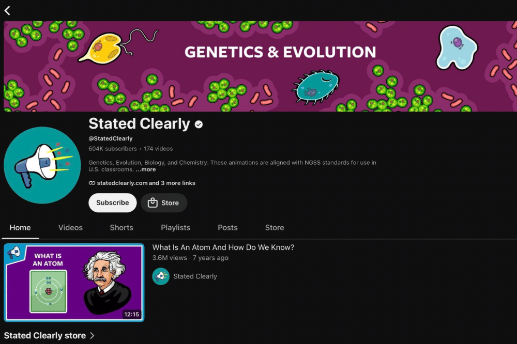Open the small Stated Clearly avatar under video title
This screenshot has width=517, height=344.
point(161,276)
